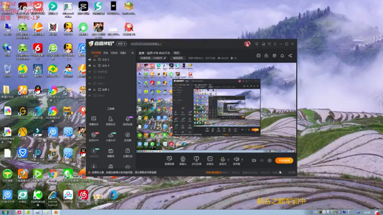Mute the microphone icon
The width and height of the screenshot is (383, 215).
pos(223,159)
